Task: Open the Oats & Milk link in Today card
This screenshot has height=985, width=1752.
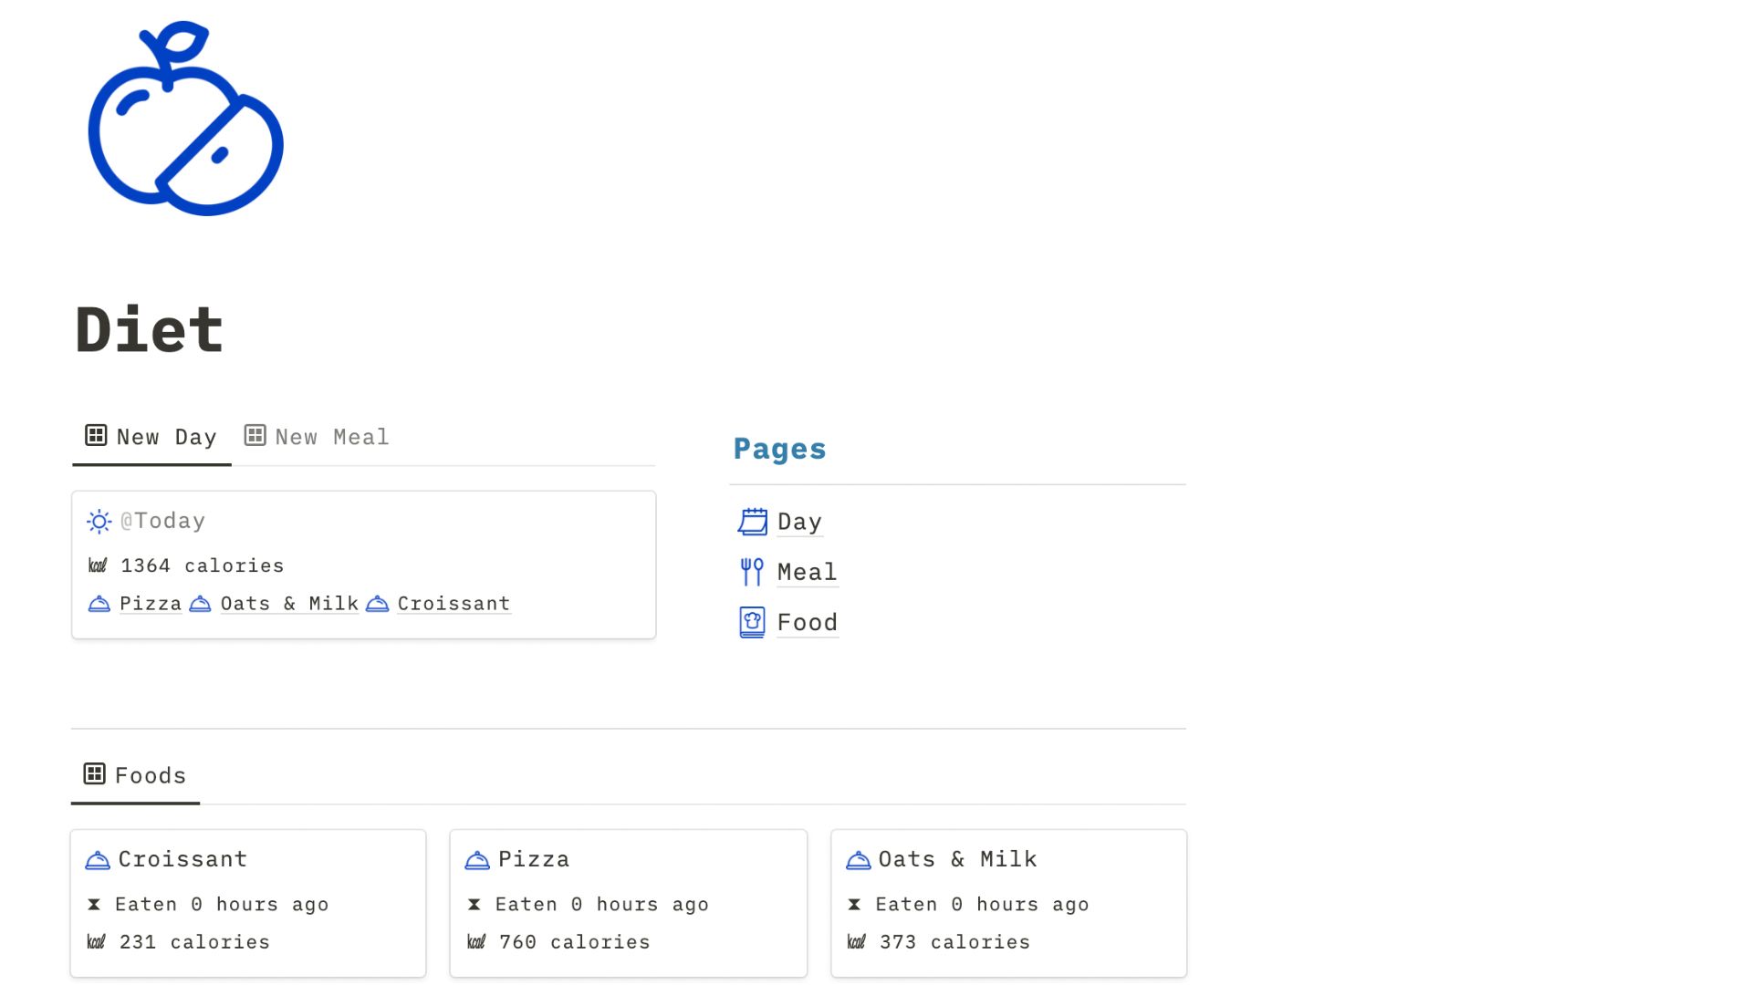Action: click(289, 604)
